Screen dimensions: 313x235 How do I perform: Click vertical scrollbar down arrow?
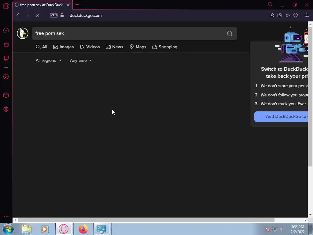(x=310, y=215)
